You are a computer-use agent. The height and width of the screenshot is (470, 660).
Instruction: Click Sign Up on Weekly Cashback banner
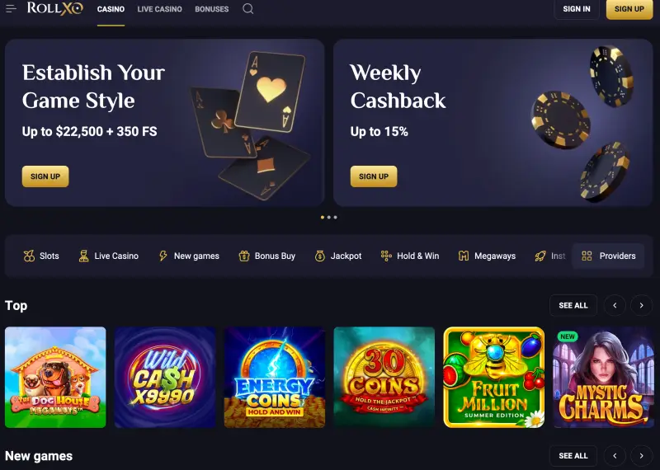[374, 176]
